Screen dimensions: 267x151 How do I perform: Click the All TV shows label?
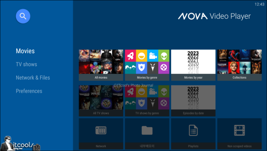(101, 113)
